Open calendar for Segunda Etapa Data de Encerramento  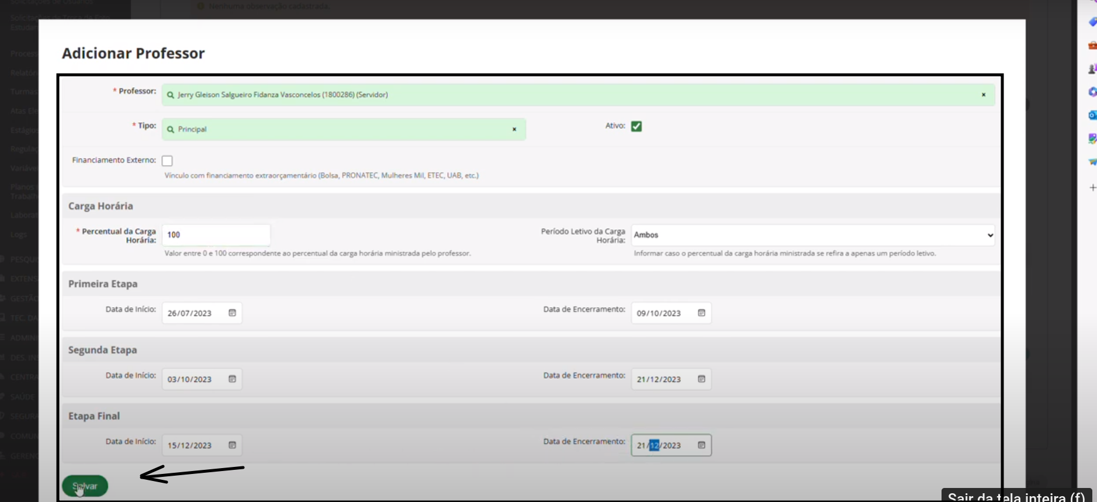click(x=701, y=379)
